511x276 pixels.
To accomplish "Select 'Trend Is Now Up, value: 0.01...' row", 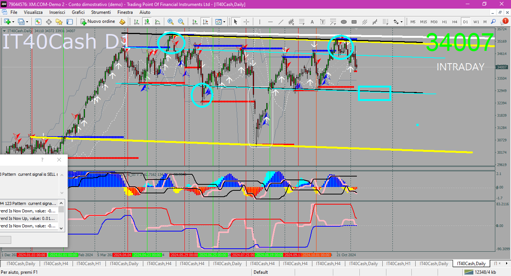I will coord(29,218).
